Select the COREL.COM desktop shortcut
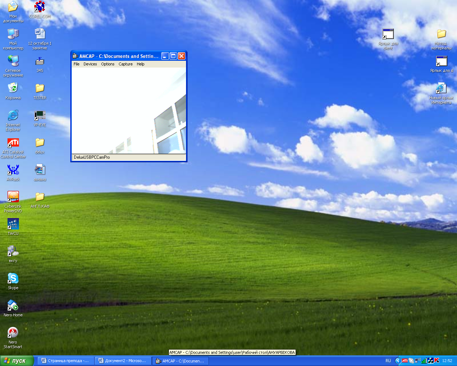 40,10
